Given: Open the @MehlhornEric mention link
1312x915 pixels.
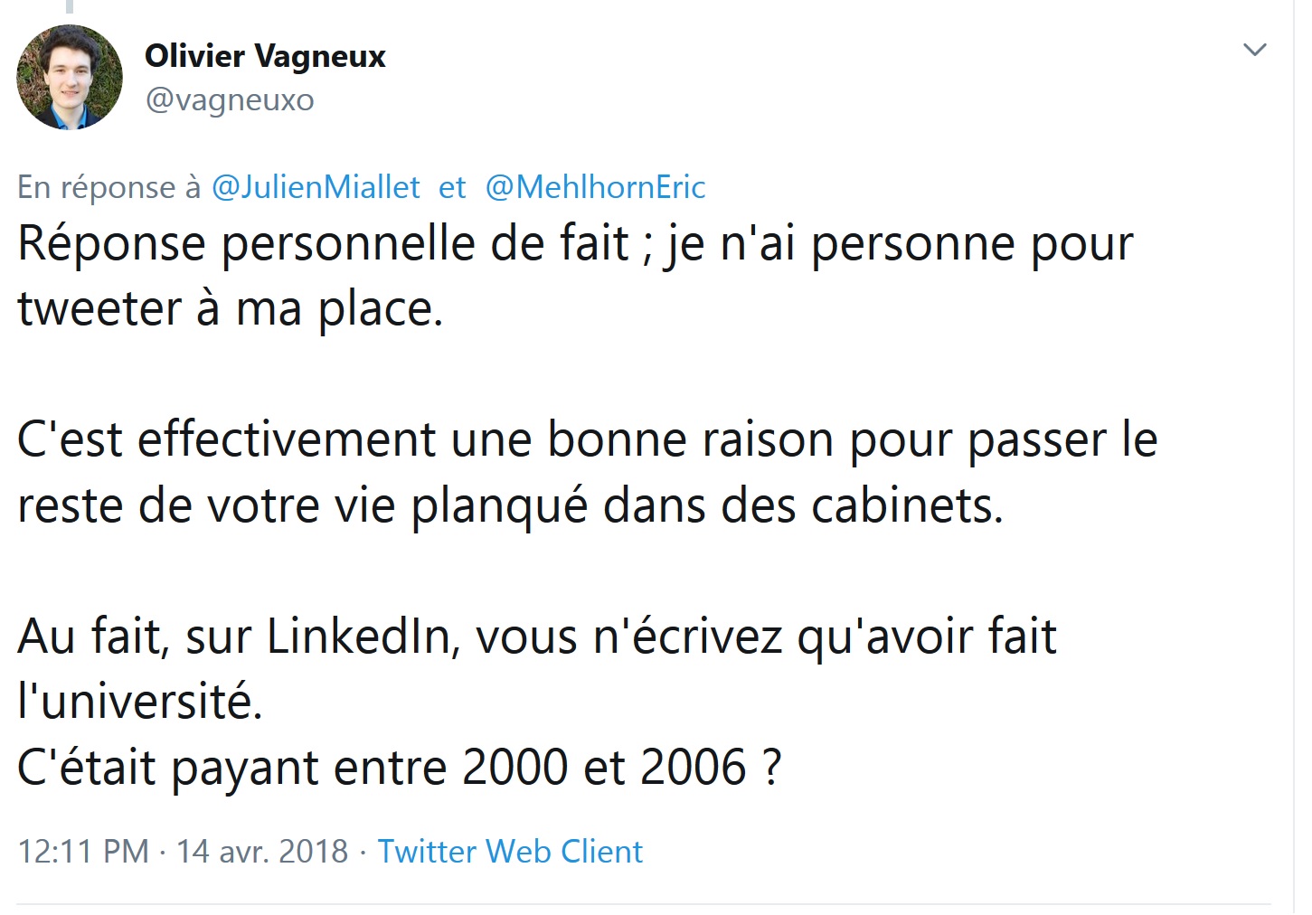Looking at the screenshot, I should coord(595,187).
